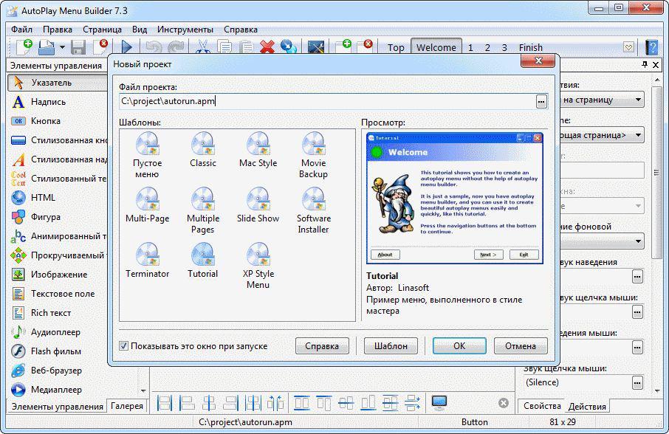Viewport: 669px width, 434px height.
Task: Click the Save floppy disk toolbar icon
Action: [x=78, y=47]
